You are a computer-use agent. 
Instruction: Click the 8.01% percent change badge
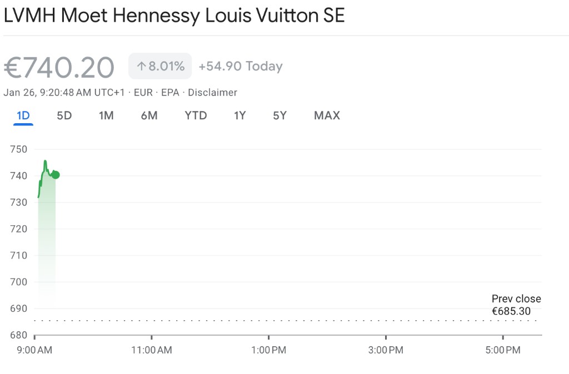[x=160, y=66]
